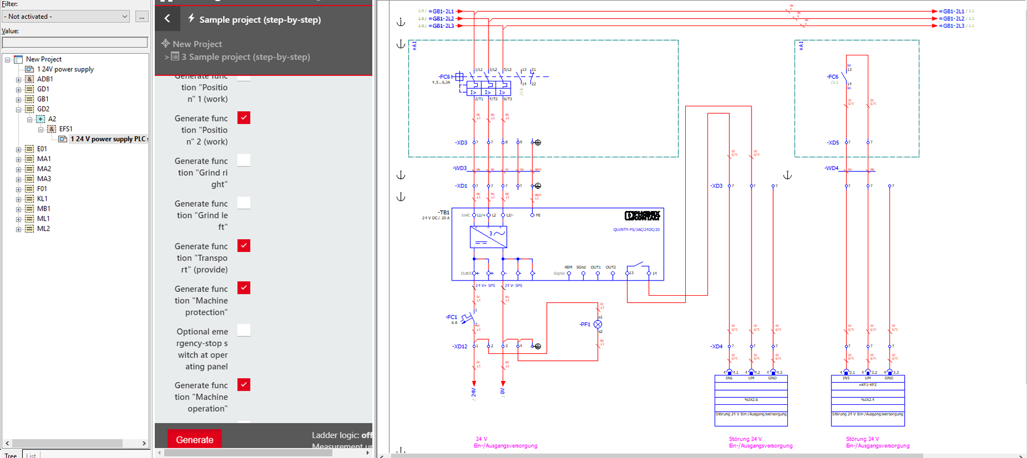Uncheck Generate function "Machine operation"

244,385
